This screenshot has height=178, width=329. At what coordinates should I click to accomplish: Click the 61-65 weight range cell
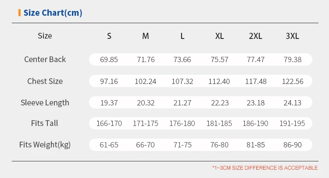coord(109,145)
